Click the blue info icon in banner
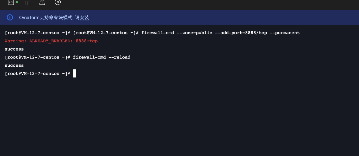The height and width of the screenshot is (156, 359). pyautogui.click(x=10, y=17)
